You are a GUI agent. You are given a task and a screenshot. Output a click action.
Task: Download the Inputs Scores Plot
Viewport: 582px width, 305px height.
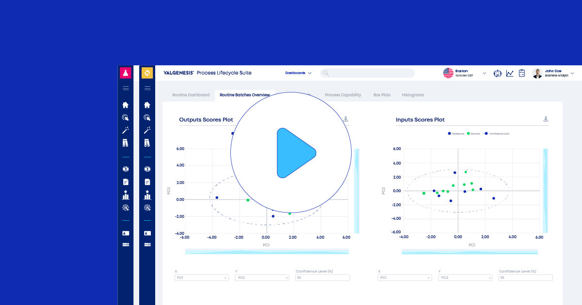click(546, 119)
